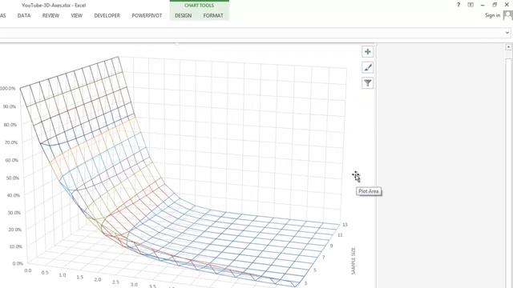
Task: Open the DEVELOPER ribbon tab
Action: pyautogui.click(x=107, y=15)
